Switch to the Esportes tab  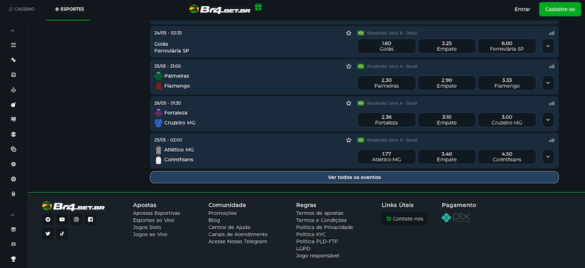point(70,10)
